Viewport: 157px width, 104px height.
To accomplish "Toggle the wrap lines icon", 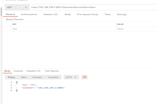I will [x=84, y=77].
